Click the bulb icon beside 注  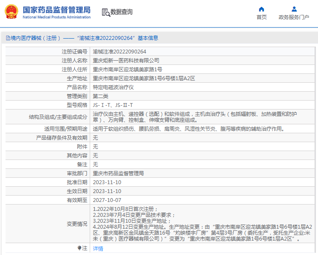[79, 248]
